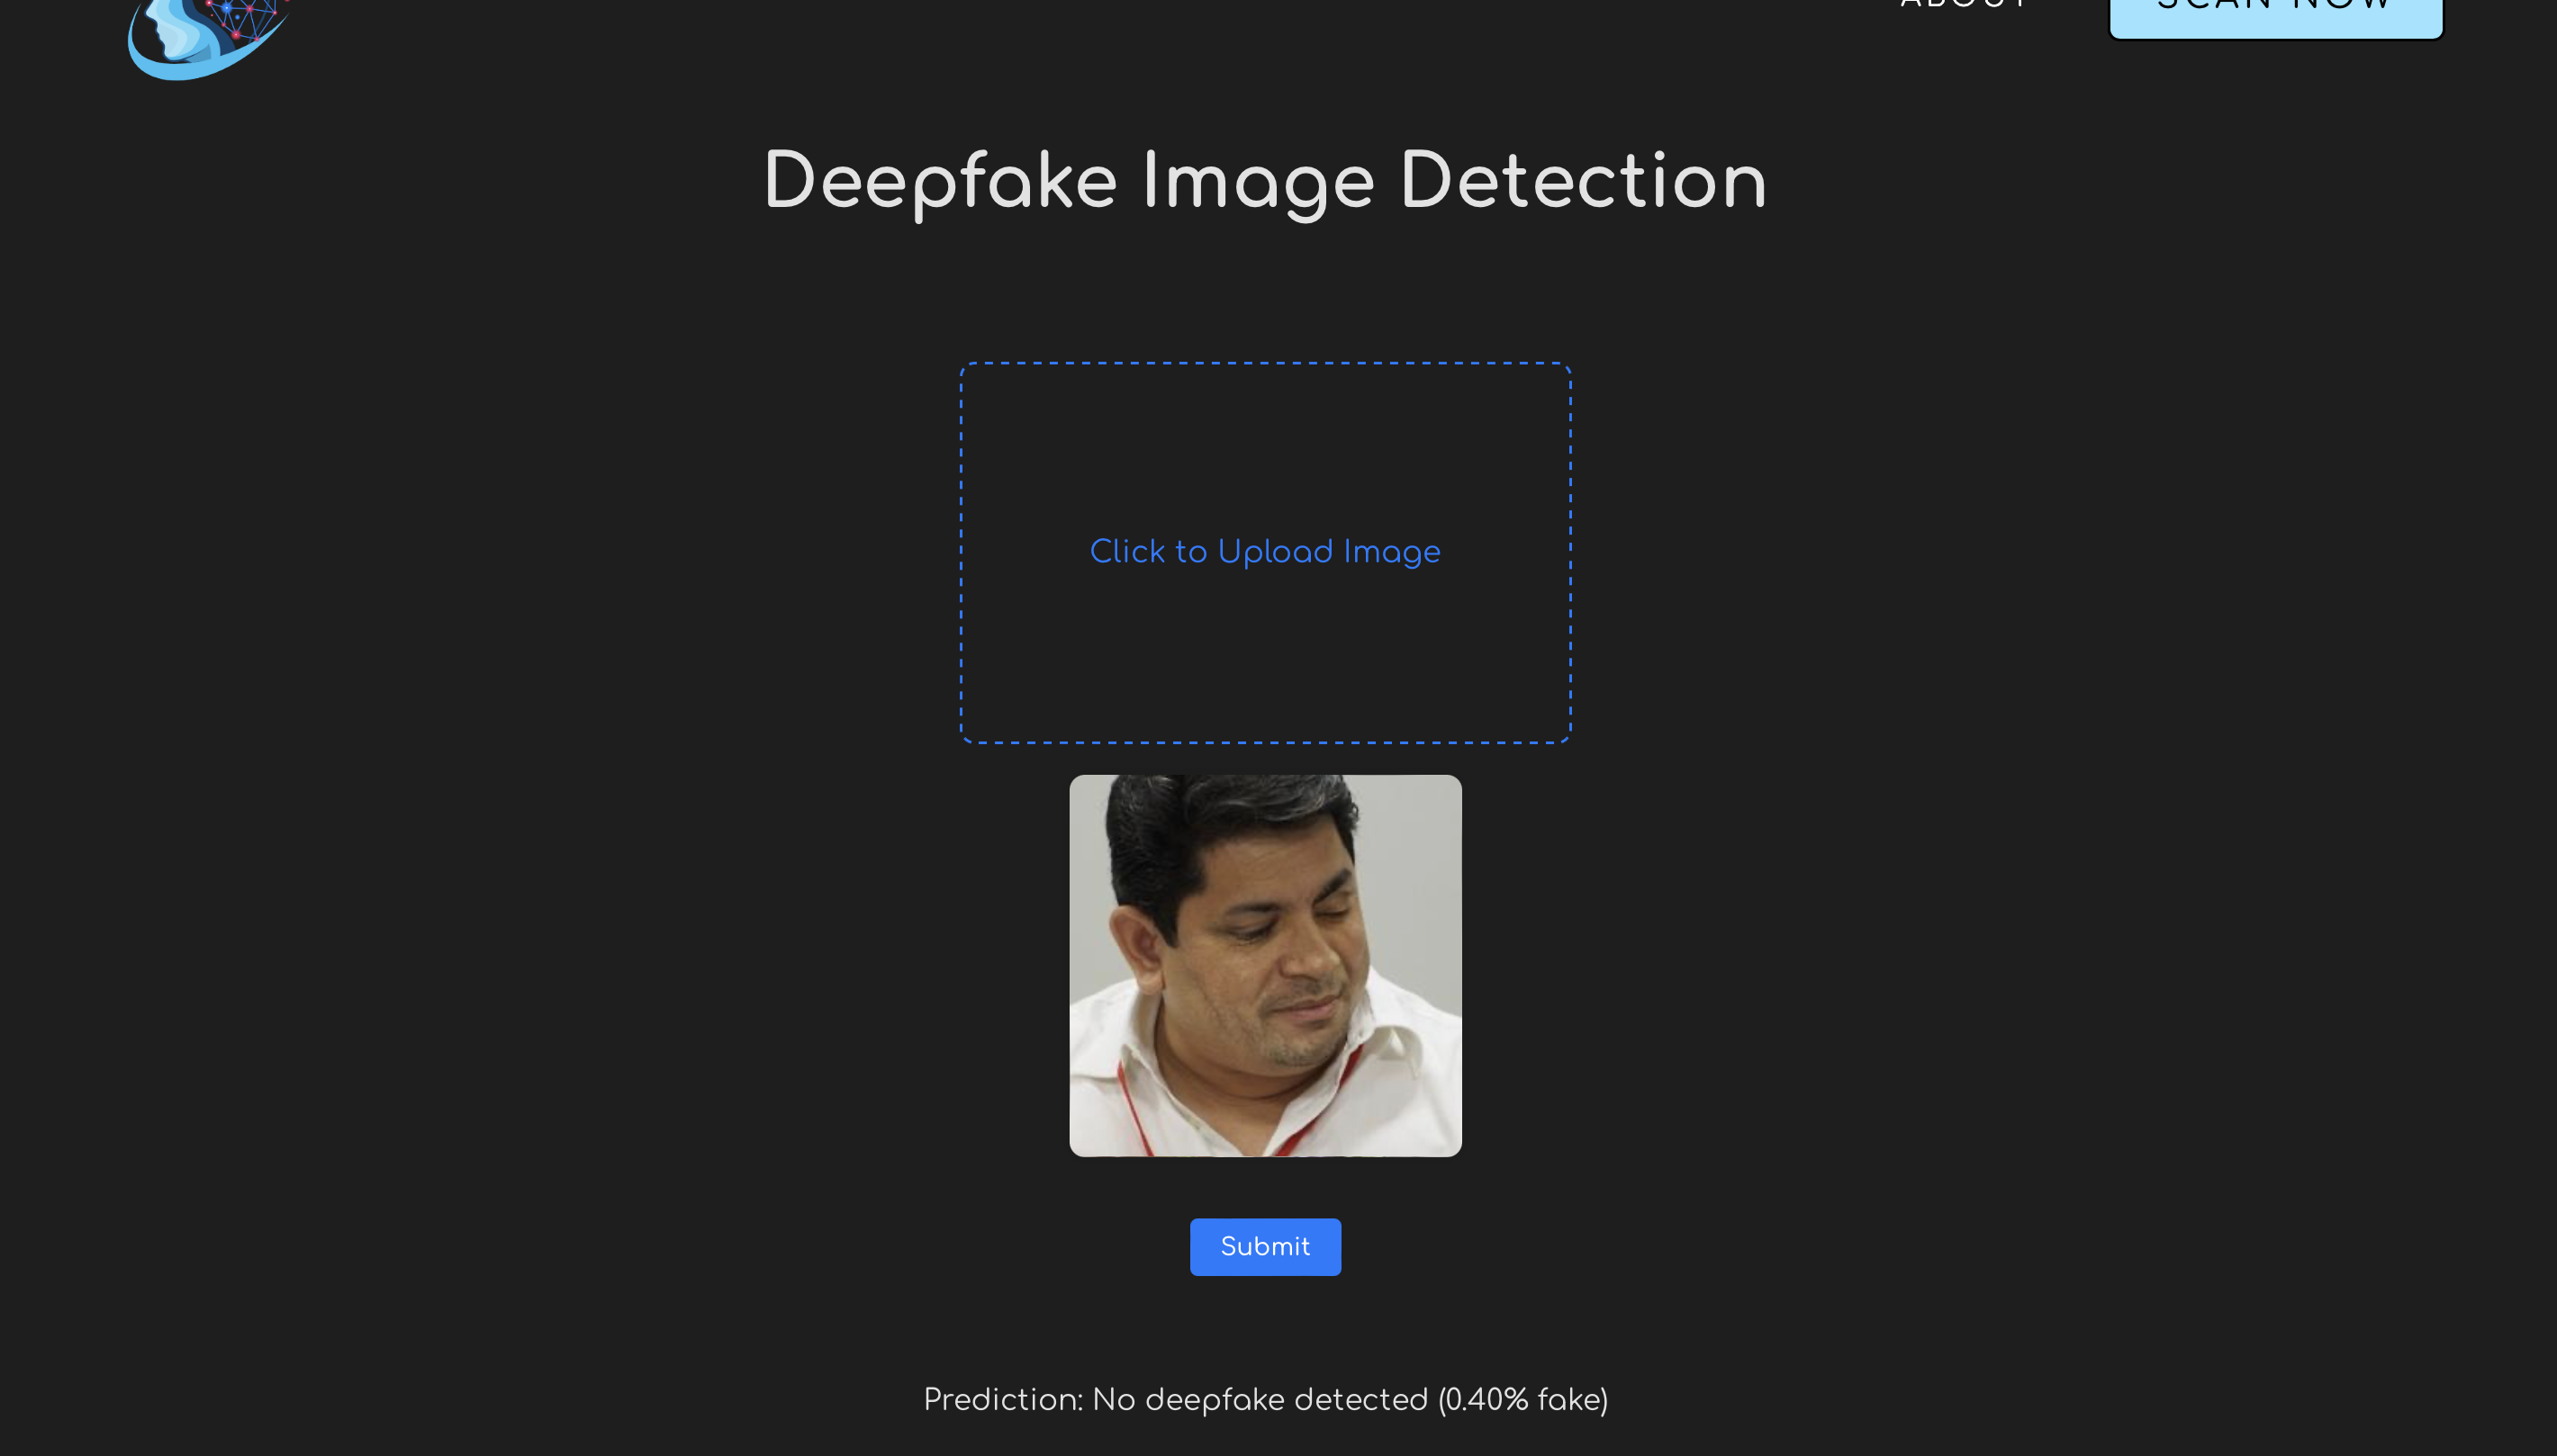Click the word 'Prediction:' at the bottom
This screenshot has height=1456, width=2557.
(1002, 1399)
